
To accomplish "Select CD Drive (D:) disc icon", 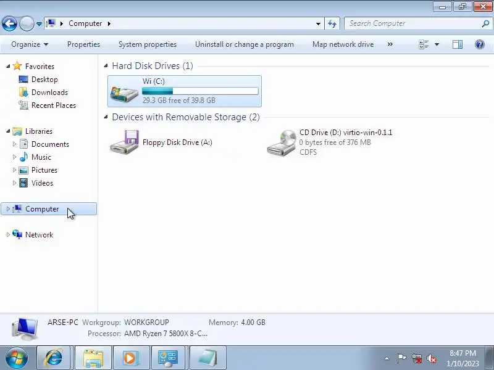I will pyautogui.click(x=282, y=143).
